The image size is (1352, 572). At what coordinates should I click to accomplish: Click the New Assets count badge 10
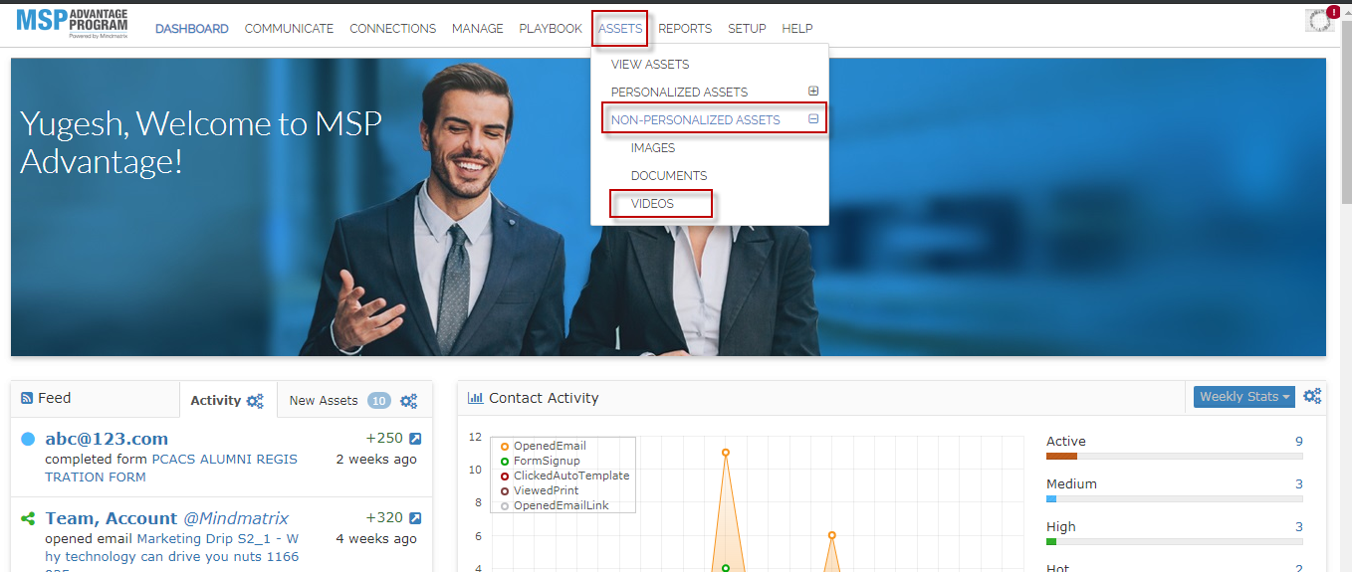(x=378, y=401)
